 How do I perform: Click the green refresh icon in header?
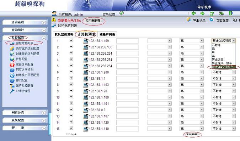[212, 13]
